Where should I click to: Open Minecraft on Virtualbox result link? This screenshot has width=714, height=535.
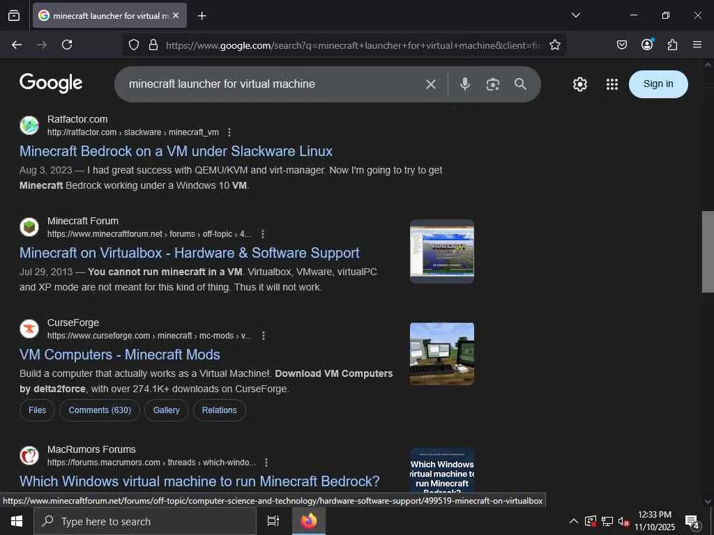click(190, 253)
